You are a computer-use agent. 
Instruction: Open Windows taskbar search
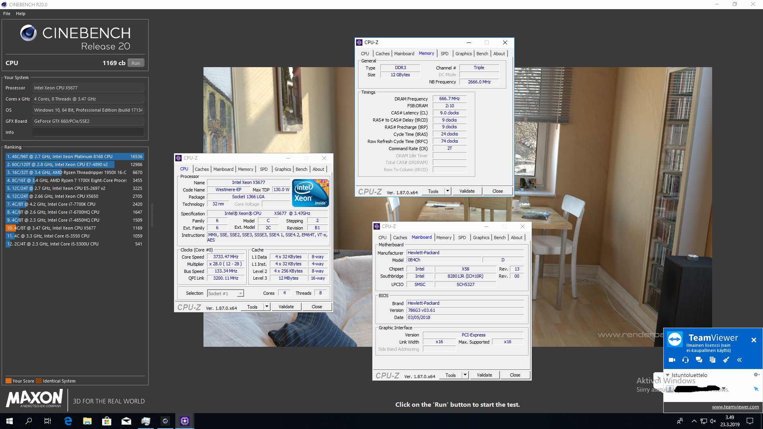click(x=29, y=421)
